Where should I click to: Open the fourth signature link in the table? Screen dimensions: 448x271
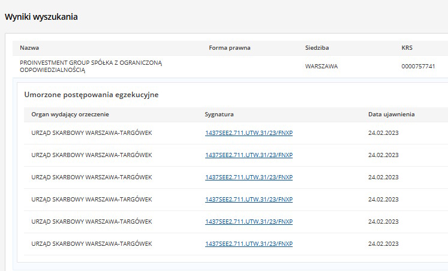point(248,200)
